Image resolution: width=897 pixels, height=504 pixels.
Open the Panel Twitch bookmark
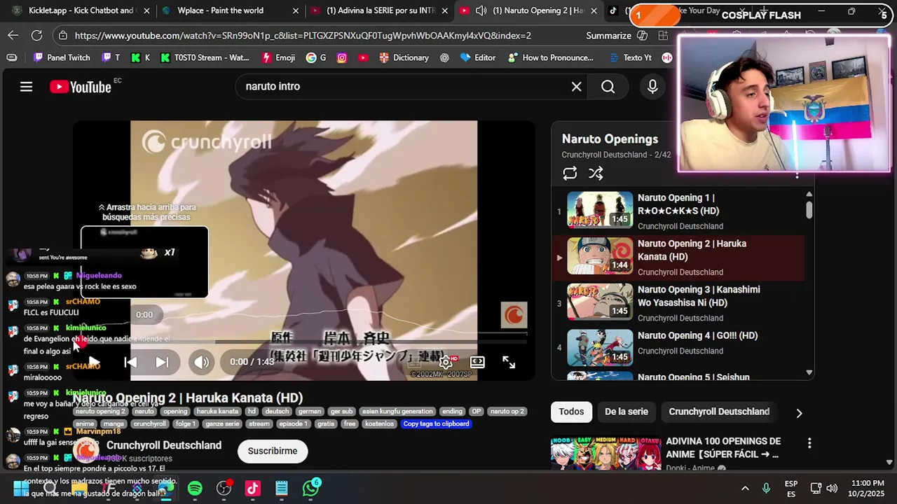coord(62,57)
